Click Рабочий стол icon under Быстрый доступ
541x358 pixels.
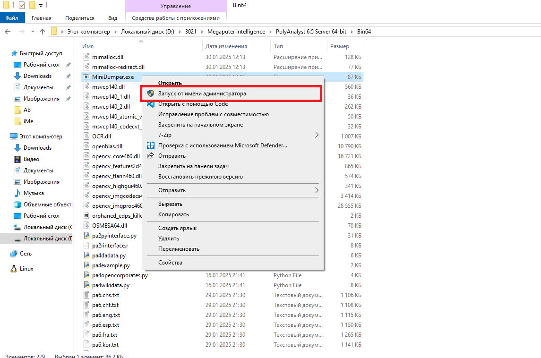[x=17, y=65]
